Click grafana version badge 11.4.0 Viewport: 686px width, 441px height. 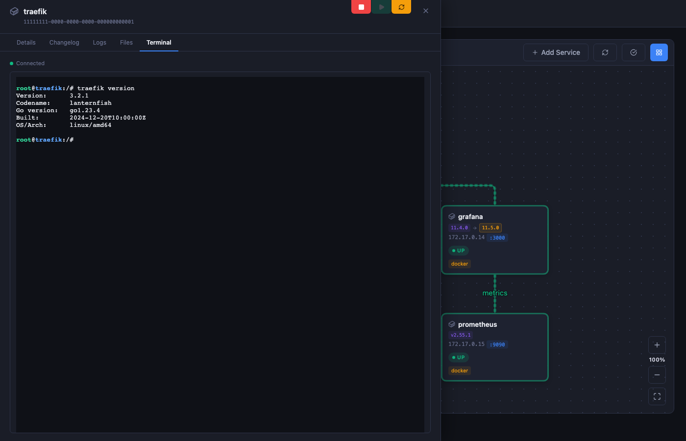click(x=459, y=228)
